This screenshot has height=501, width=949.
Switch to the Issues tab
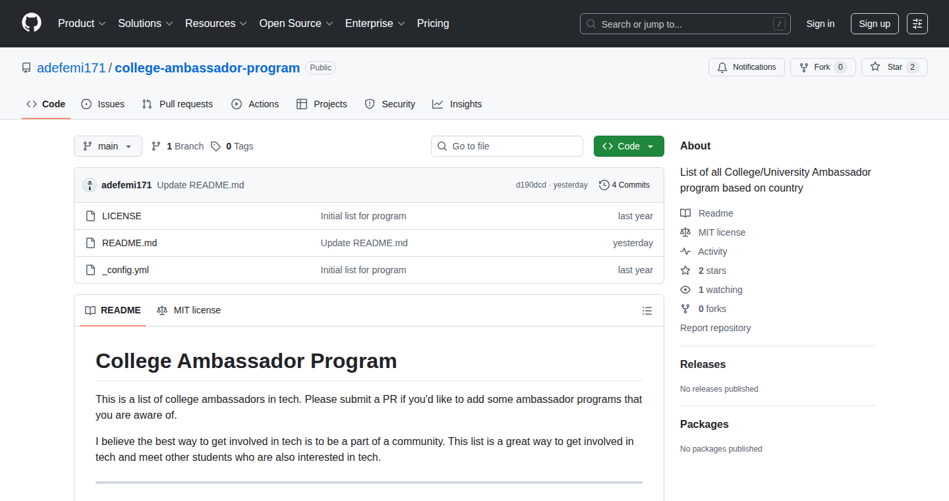click(x=103, y=104)
